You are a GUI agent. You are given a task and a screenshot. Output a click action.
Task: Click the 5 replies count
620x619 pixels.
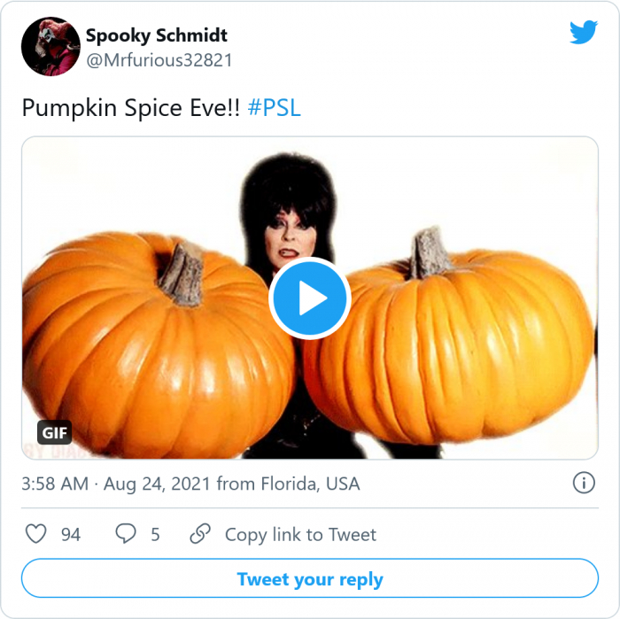pos(156,535)
